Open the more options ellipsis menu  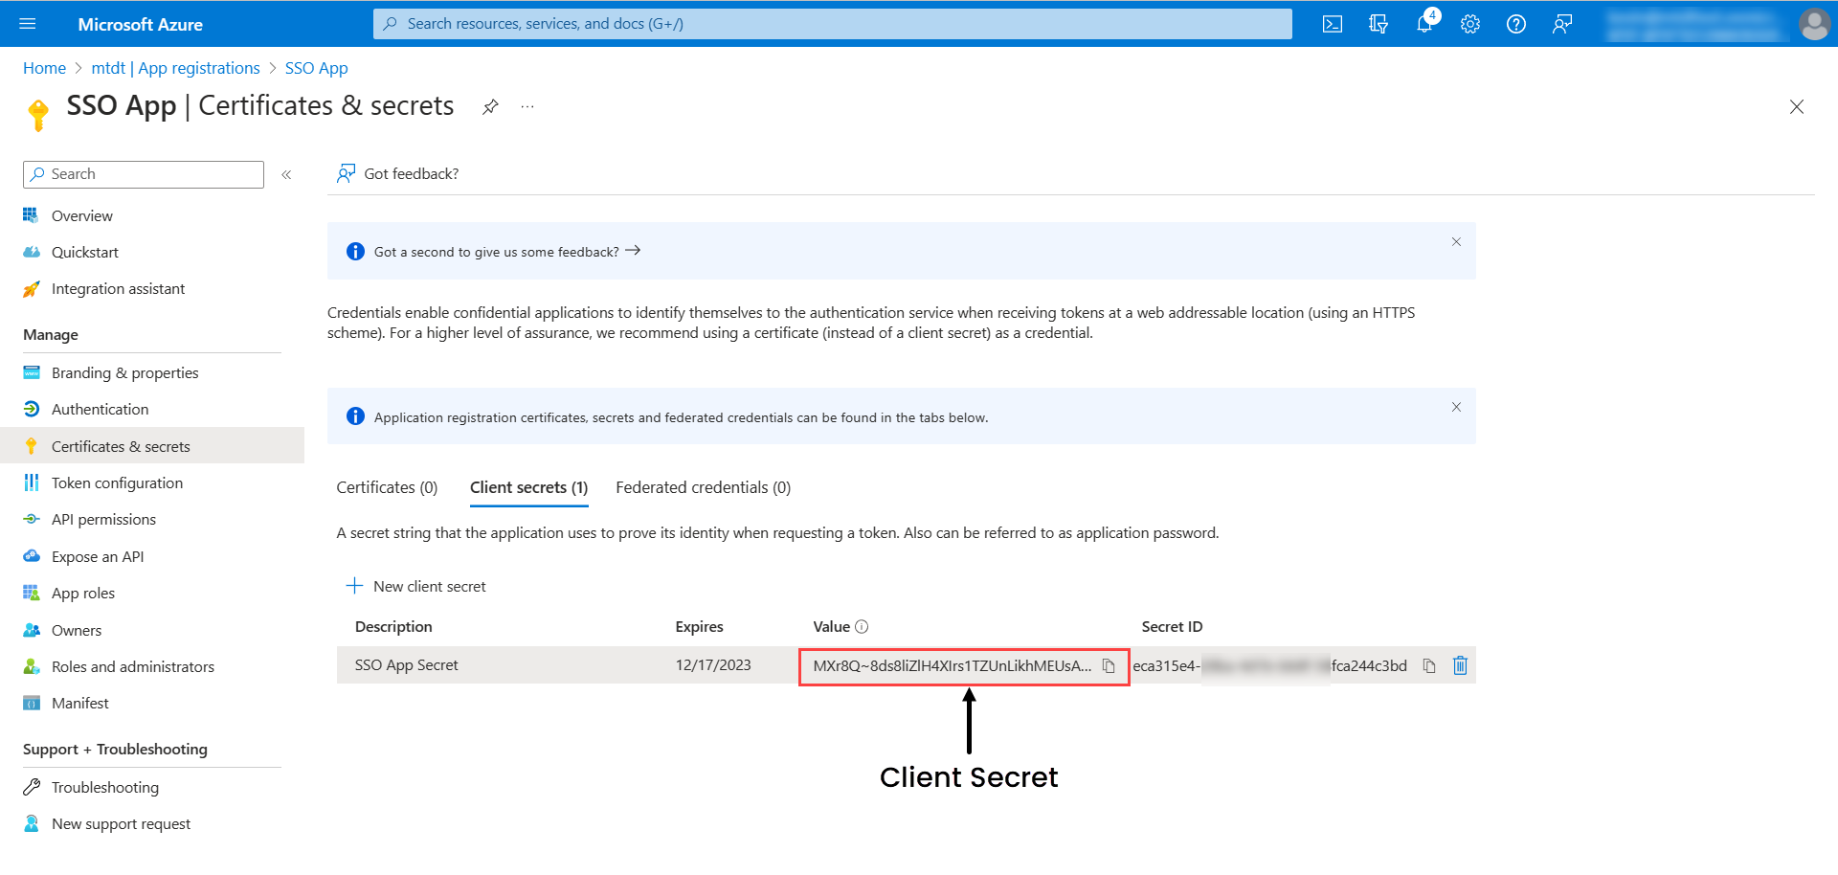click(x=527, y=106)
